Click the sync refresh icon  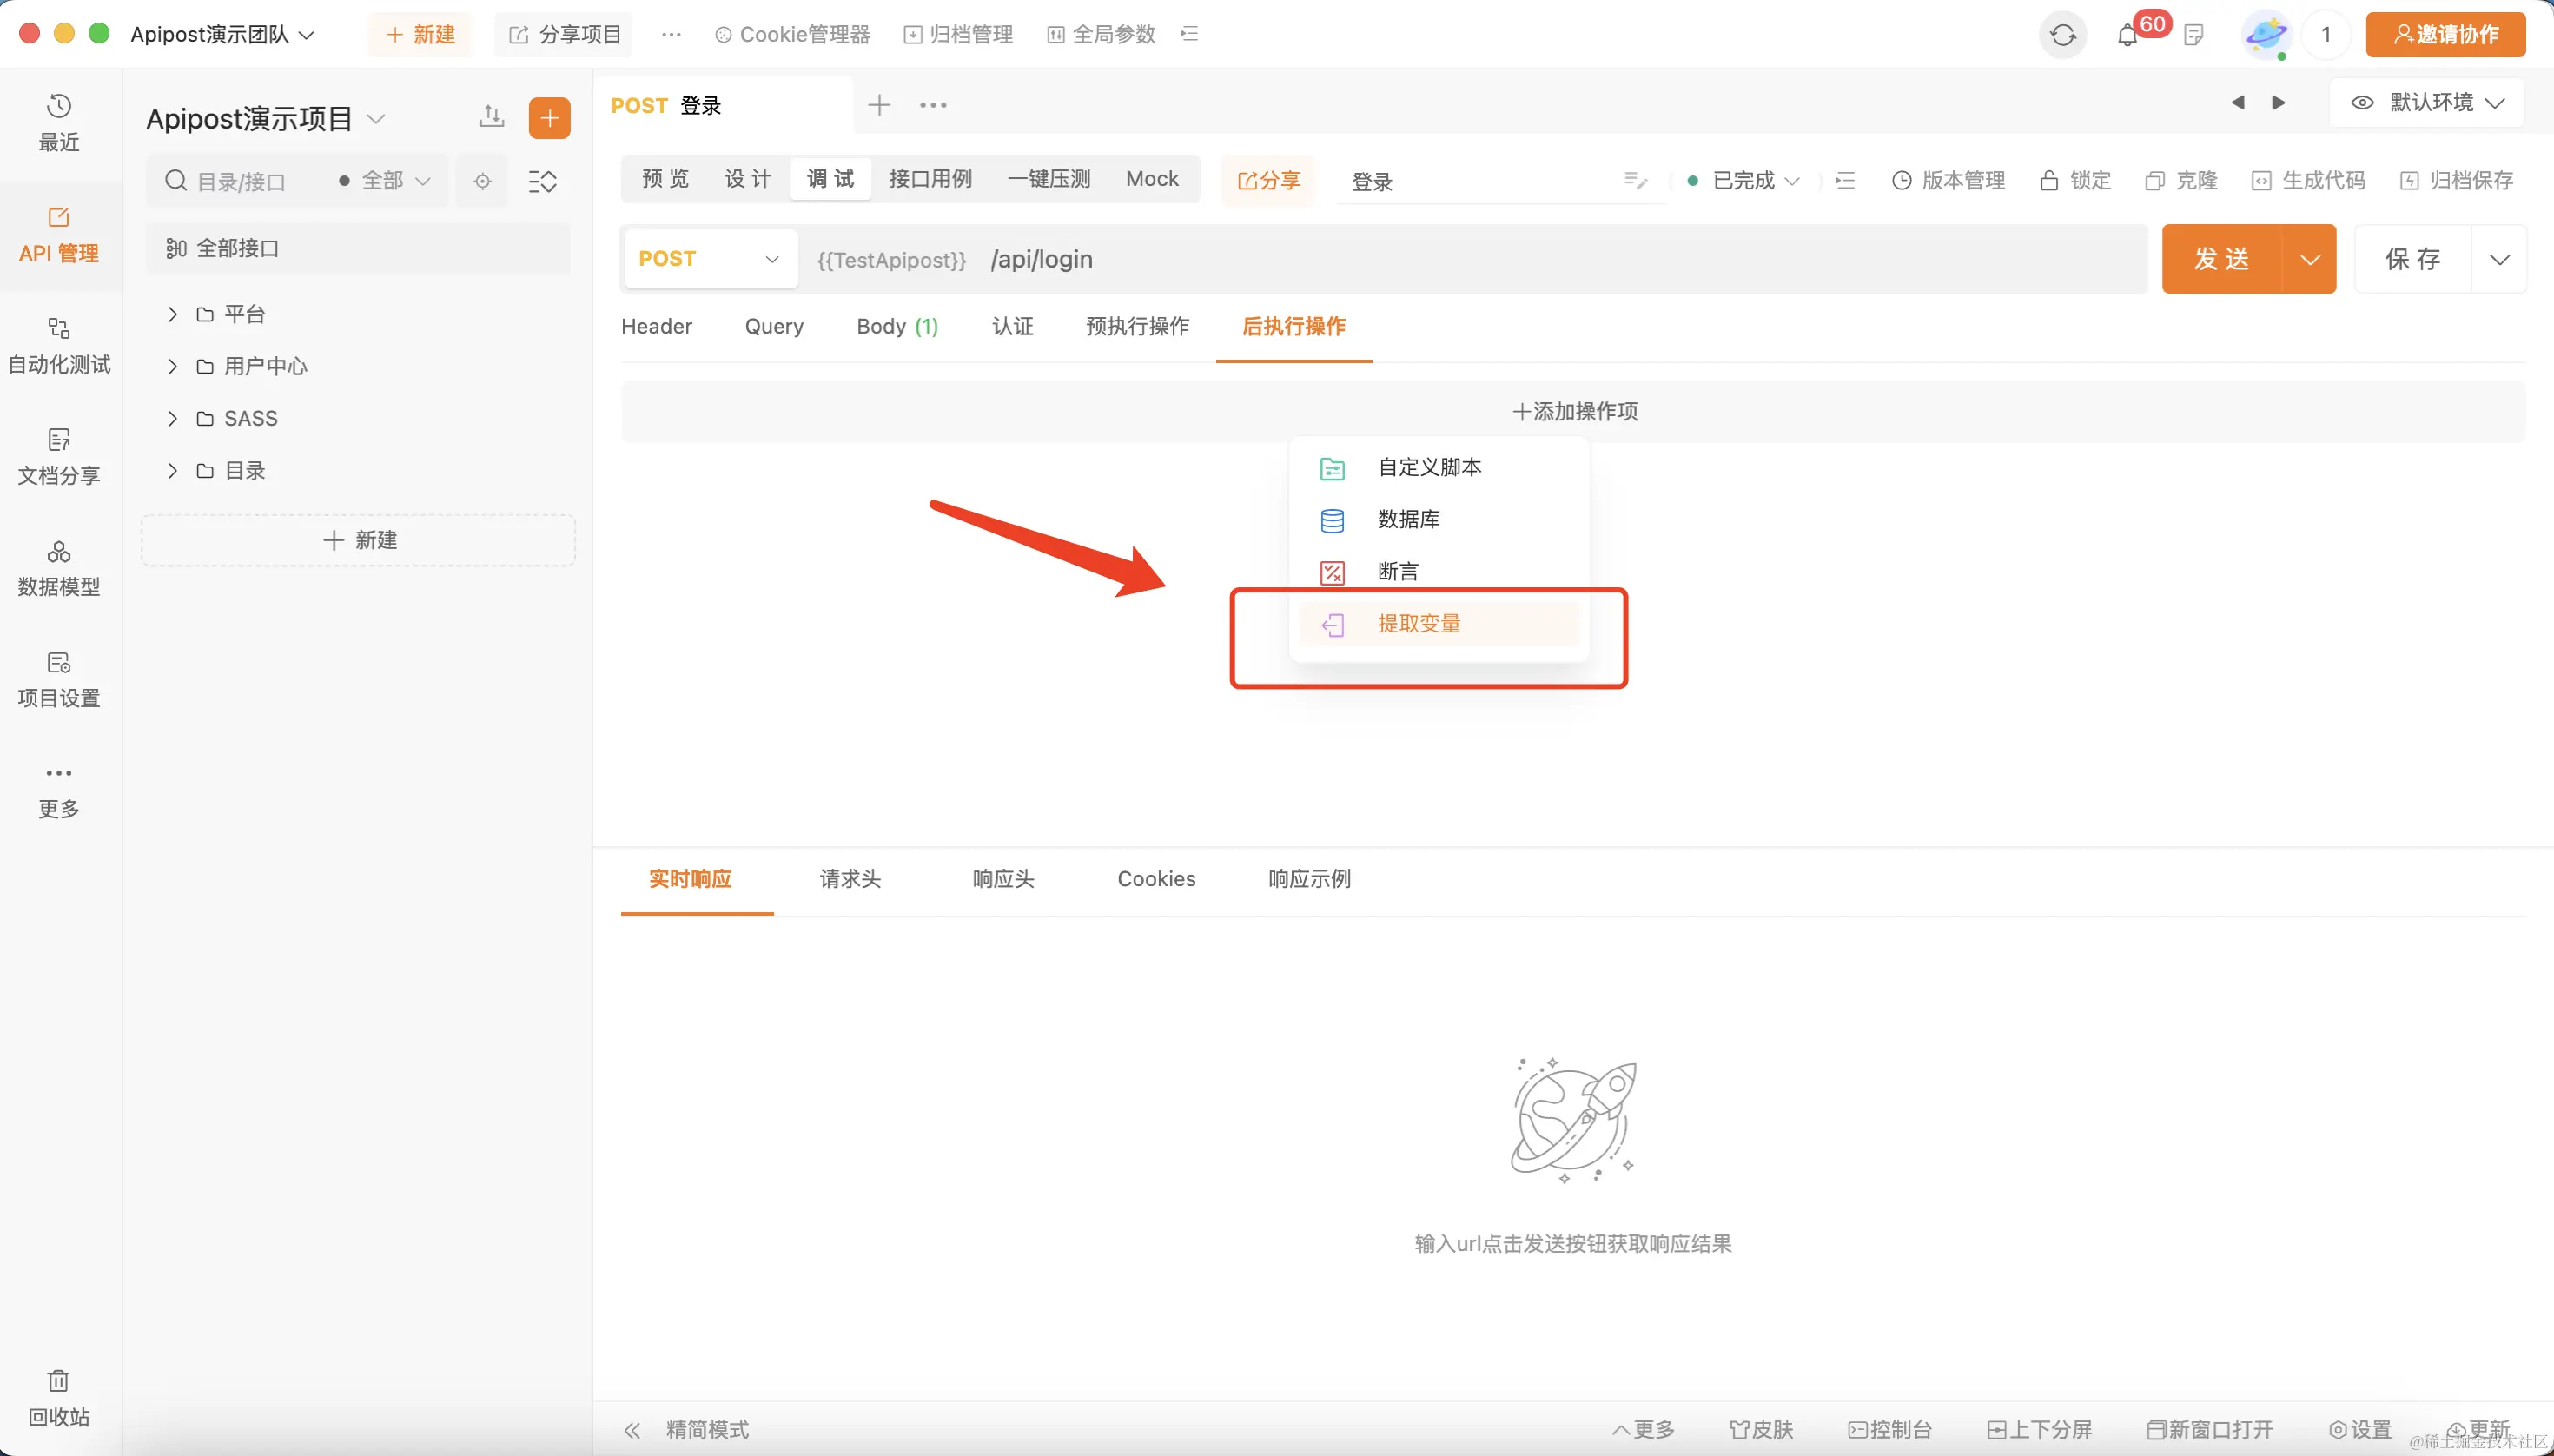pos(2062,35)
